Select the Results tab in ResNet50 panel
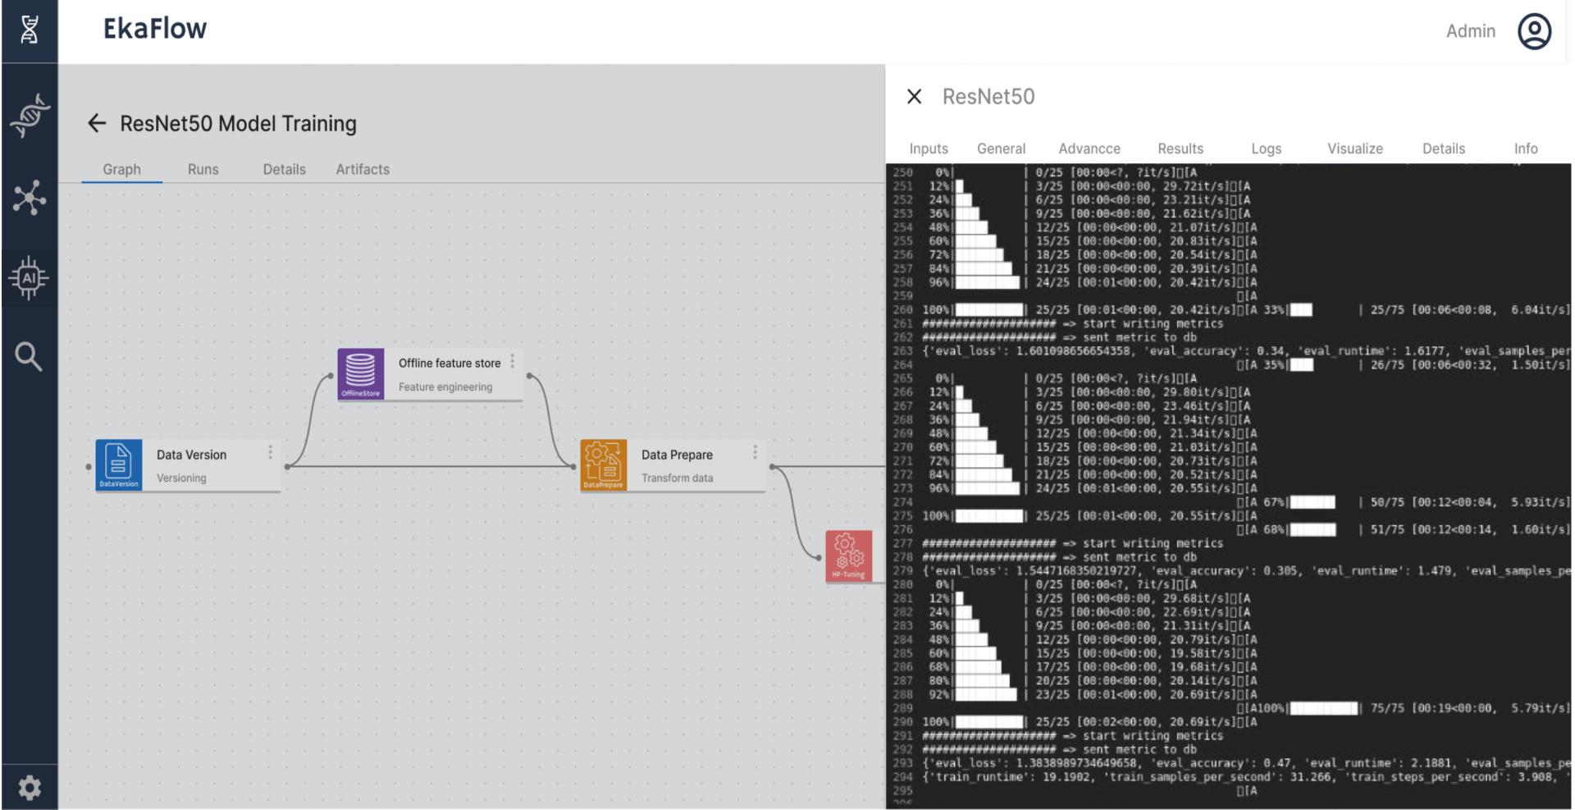This screenshot has height=810, width=1575. click(1180, 149)
